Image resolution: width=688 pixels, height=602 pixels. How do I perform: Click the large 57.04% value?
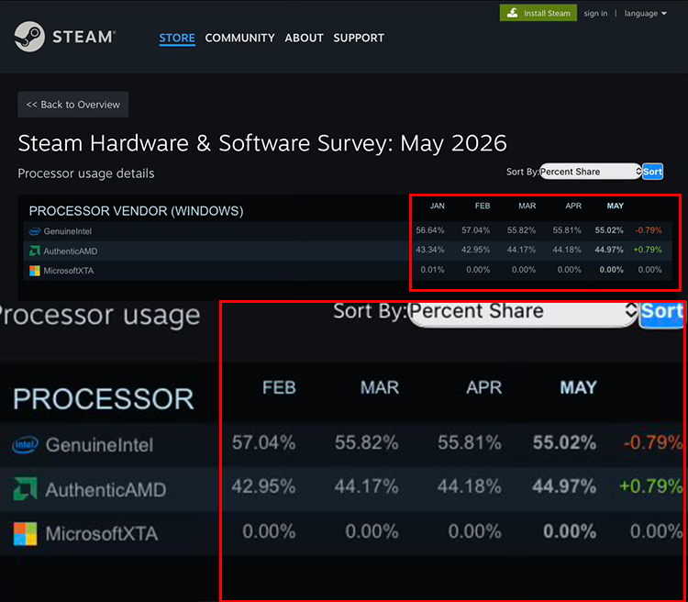point(263,442)
